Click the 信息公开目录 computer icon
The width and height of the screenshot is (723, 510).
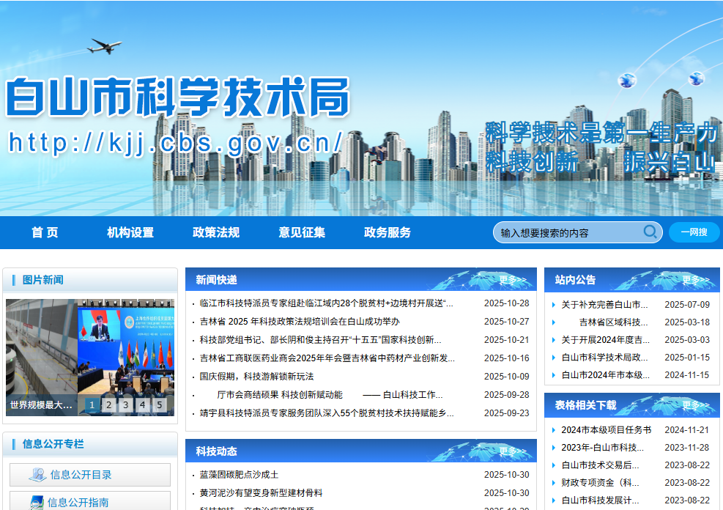(x=37, y=475)
